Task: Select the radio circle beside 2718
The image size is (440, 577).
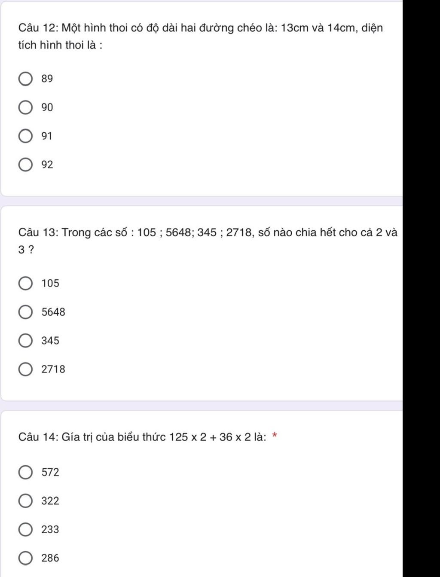Action: point(25,369)
